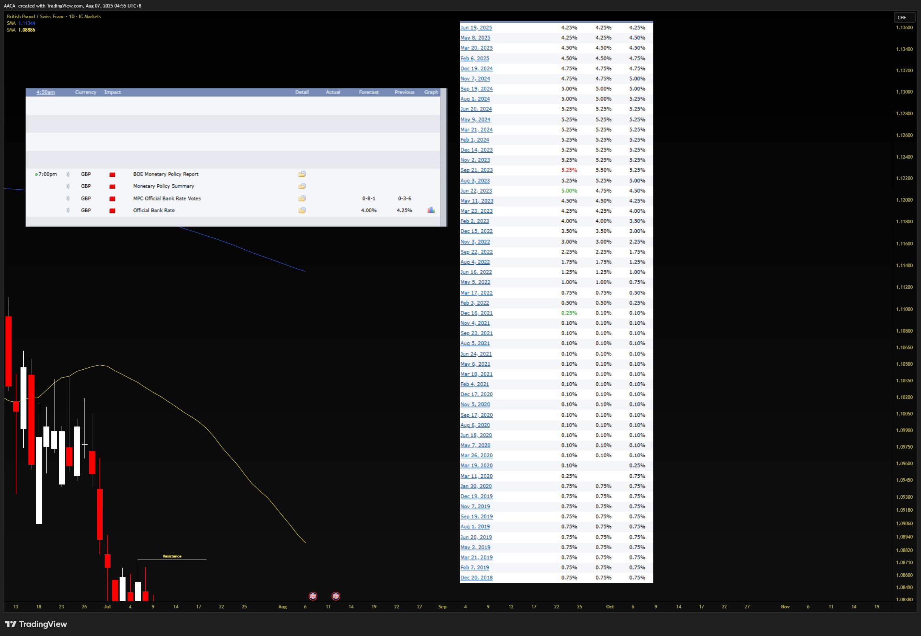Click the Official Bank Rate event name
The image size is (921, 636).
[x=154, y=210]
